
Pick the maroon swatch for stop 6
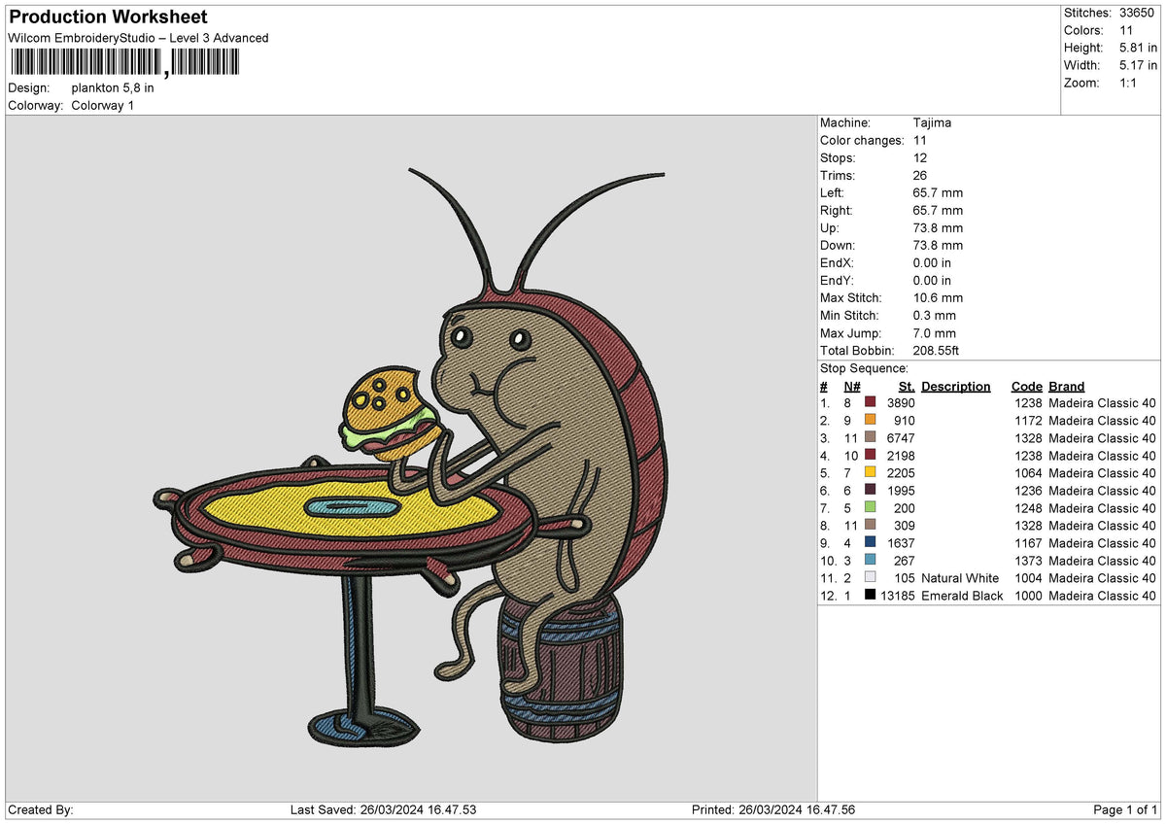click(x=871, y=491)
